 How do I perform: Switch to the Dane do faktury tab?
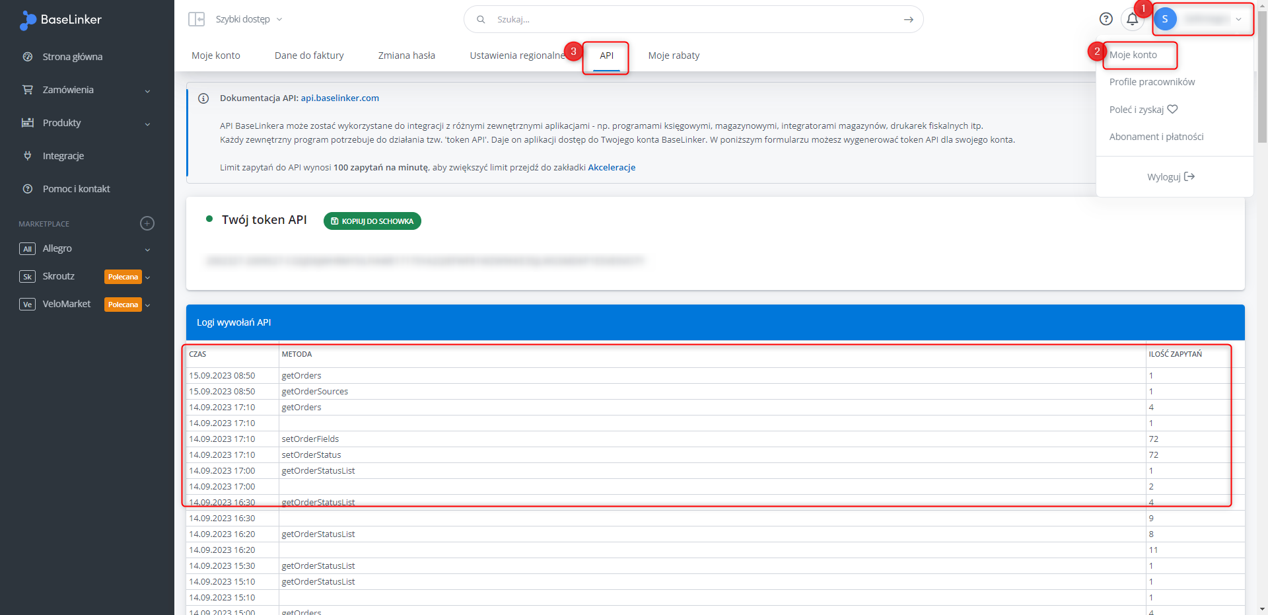309,55
